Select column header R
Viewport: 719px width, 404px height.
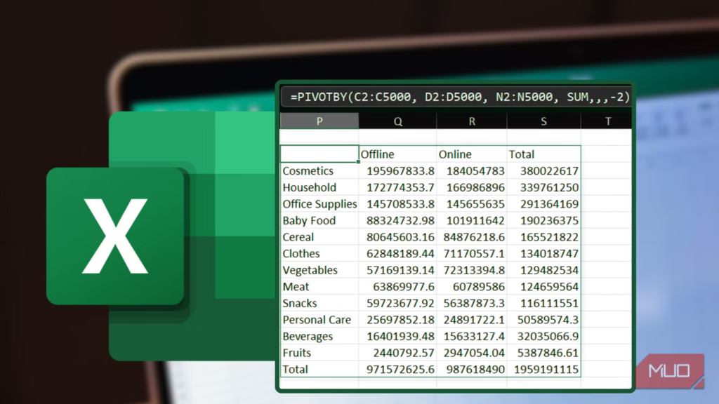(471, 121)
